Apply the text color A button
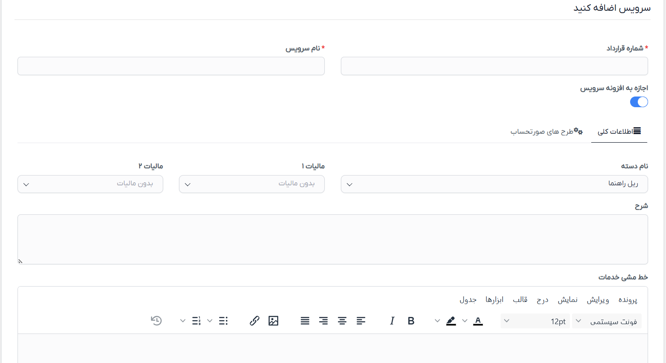Screen dimensions: 666x363 pyautogui.click(x=478, y=321)
